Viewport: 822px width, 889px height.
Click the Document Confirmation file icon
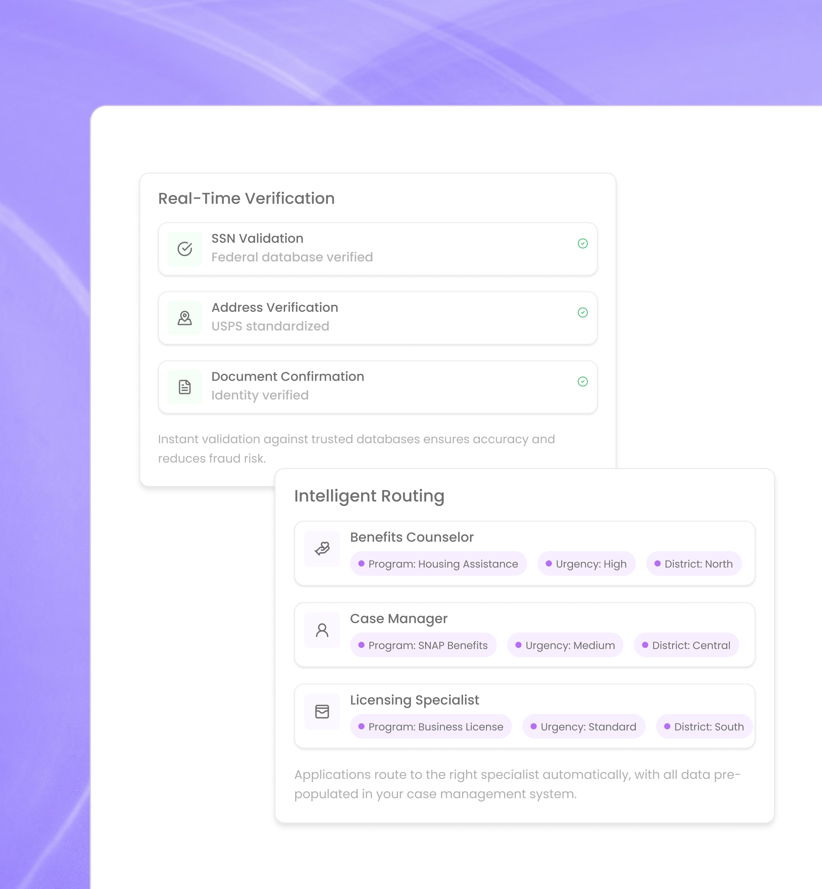(x=184, y=387)
